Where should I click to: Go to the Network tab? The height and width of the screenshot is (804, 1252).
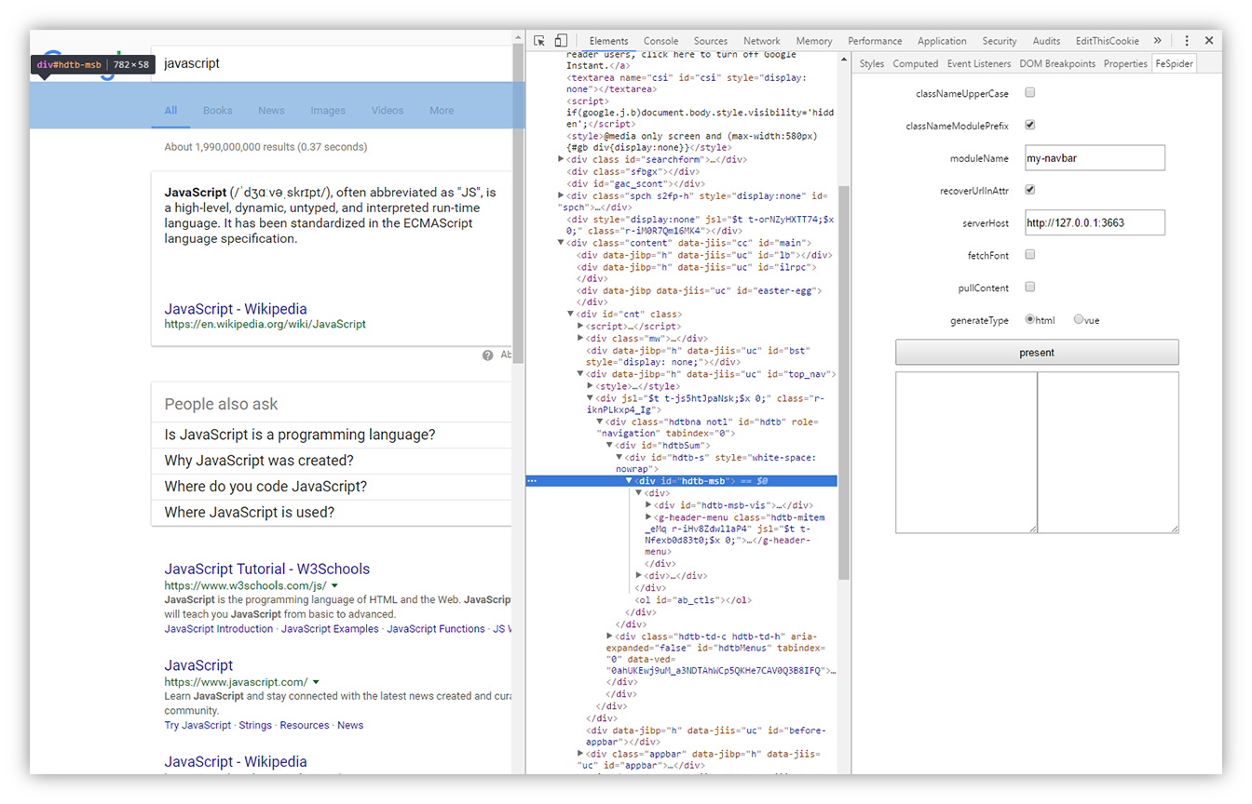762,41
